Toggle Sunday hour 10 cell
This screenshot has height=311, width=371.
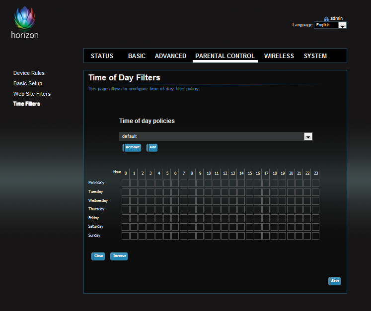tap(208, 236)
